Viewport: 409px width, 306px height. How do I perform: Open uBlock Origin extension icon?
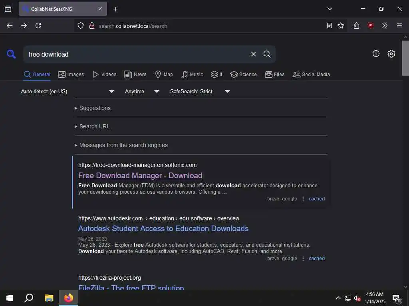coord(370,25)
